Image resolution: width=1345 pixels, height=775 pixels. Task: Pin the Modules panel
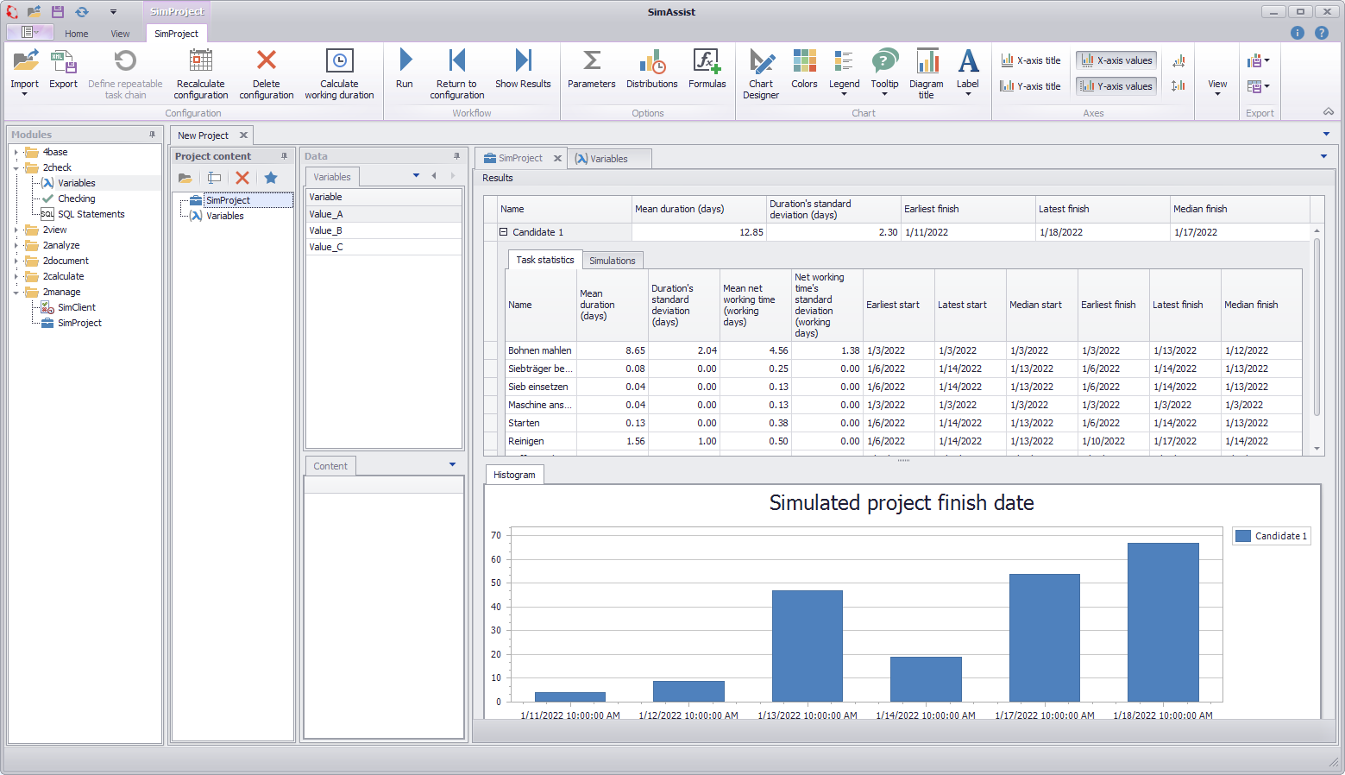tap(152, 135)
